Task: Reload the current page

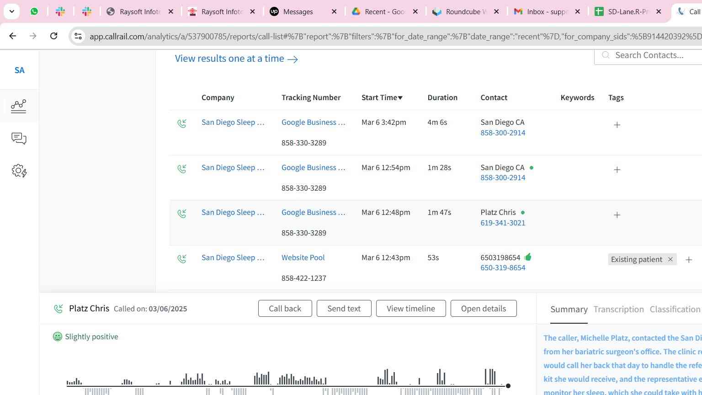Action: coord(53,36)
